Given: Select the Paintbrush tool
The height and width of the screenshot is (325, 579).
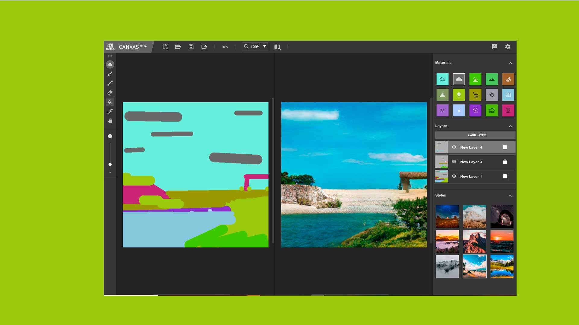Looking at the screenshot, I should [x=110, y=74].
